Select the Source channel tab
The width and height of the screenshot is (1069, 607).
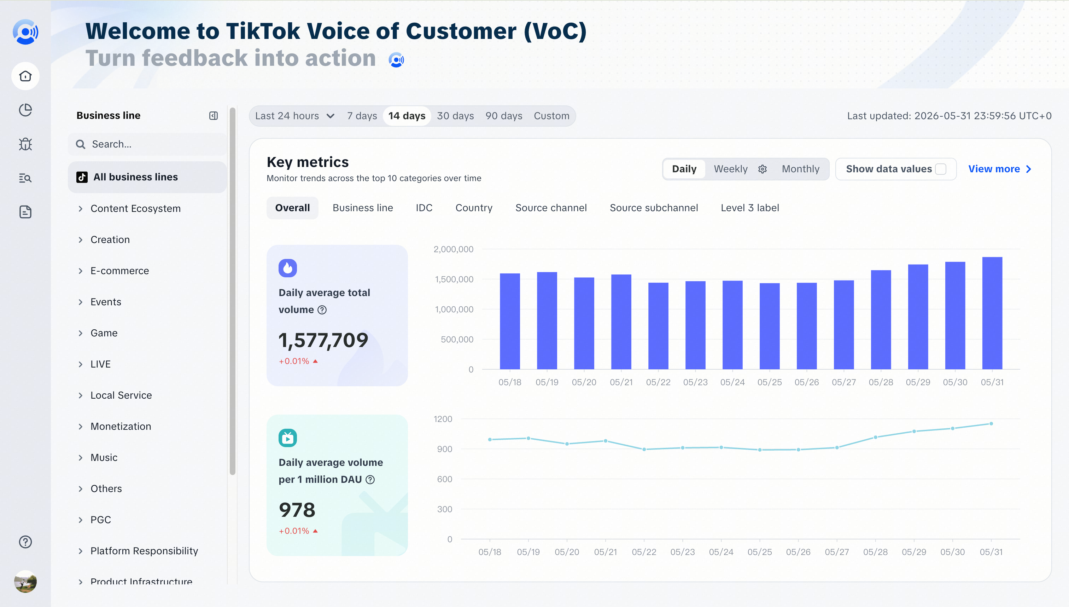(x=551, y=208)
